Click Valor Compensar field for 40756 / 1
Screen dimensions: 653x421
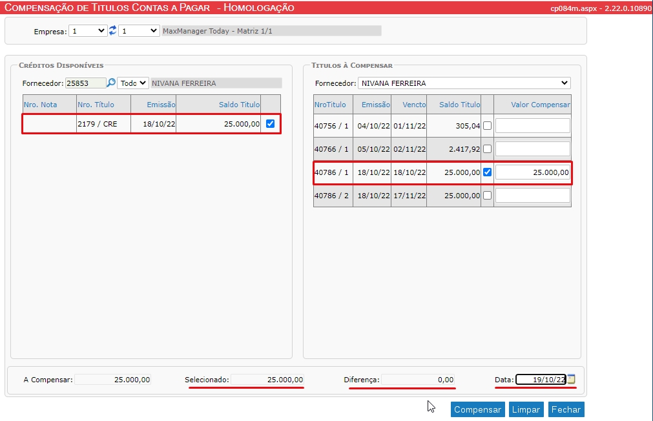click(x=533, y=125)
